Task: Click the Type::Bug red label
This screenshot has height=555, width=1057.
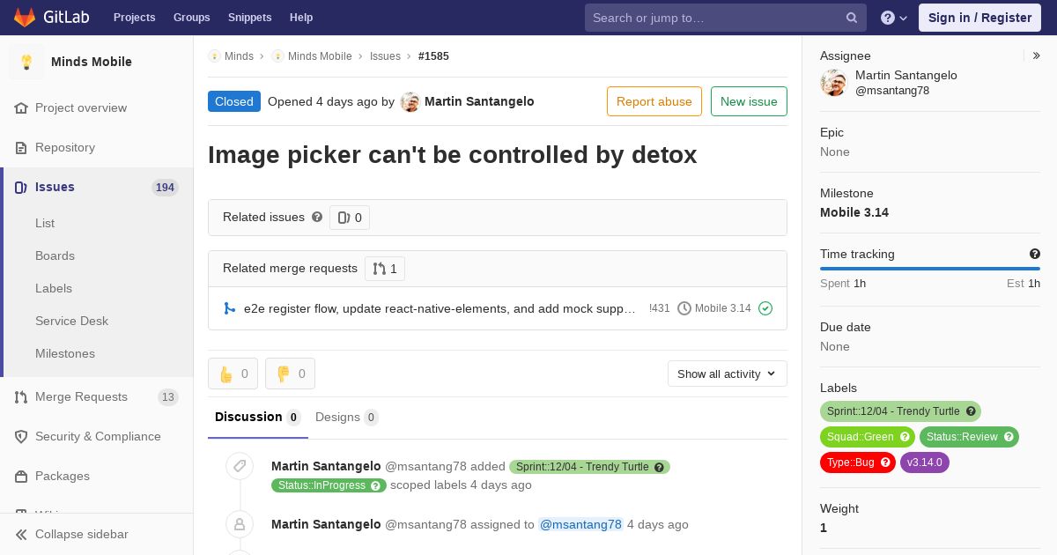Action: 858,462
